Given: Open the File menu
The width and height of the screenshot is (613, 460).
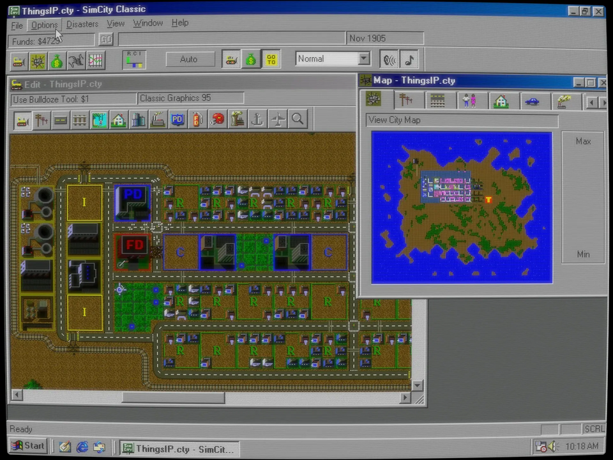Looking at the screenshot, I should point(17,26).
